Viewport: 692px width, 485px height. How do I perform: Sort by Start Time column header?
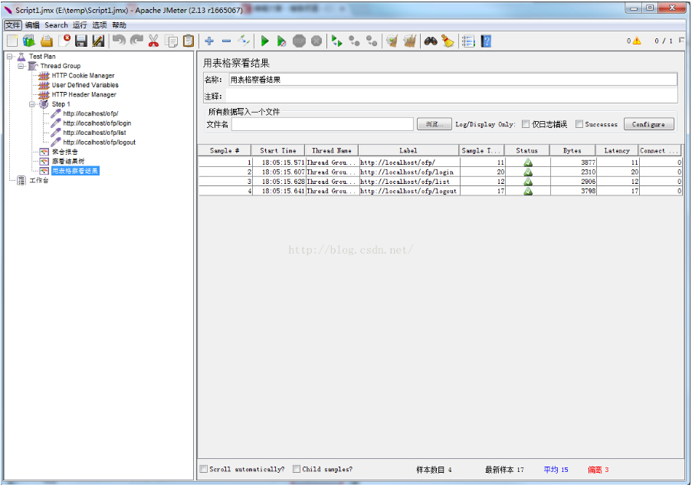coord(278,150)
